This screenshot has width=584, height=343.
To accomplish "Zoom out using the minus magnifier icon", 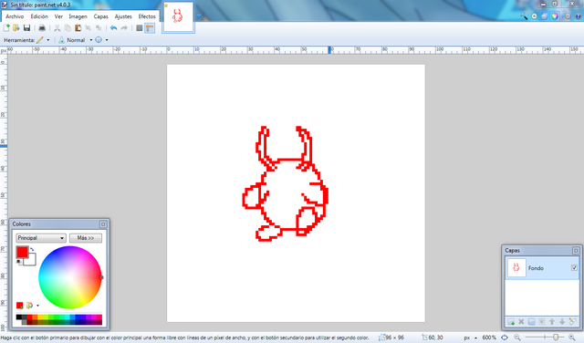I will [x=517, y=338].
